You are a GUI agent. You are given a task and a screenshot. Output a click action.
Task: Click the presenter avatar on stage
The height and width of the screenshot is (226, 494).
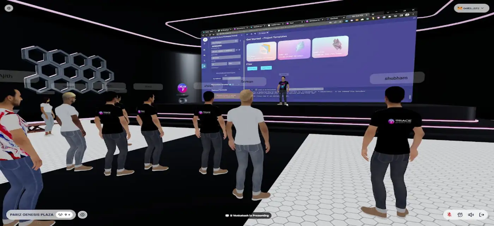[283, 90]
